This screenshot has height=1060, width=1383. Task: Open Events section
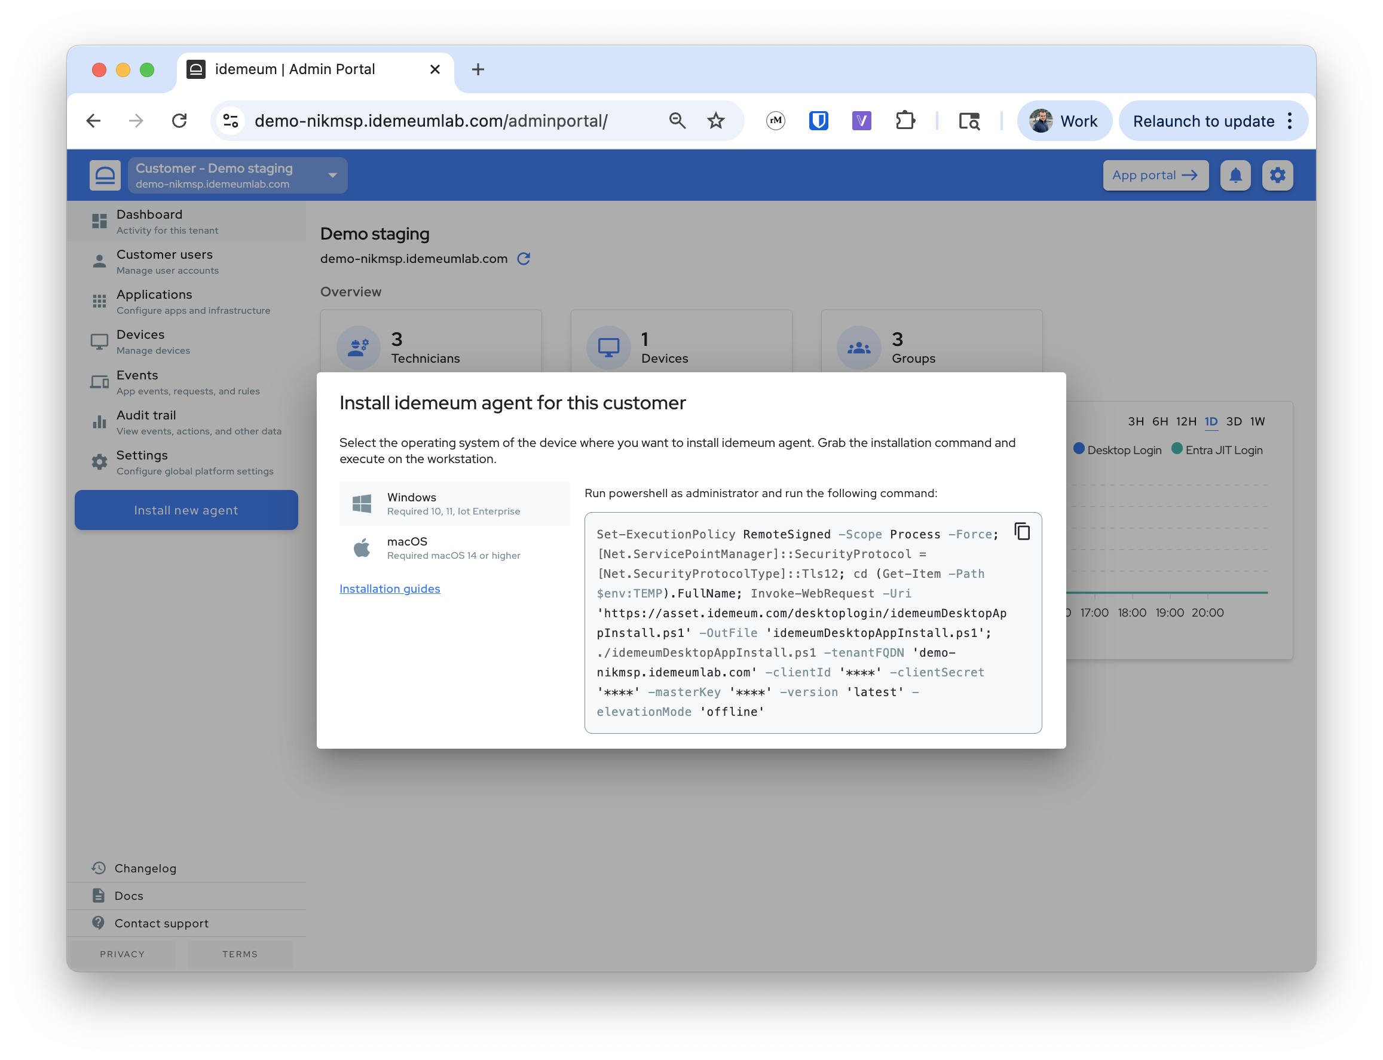pos(186,382)
